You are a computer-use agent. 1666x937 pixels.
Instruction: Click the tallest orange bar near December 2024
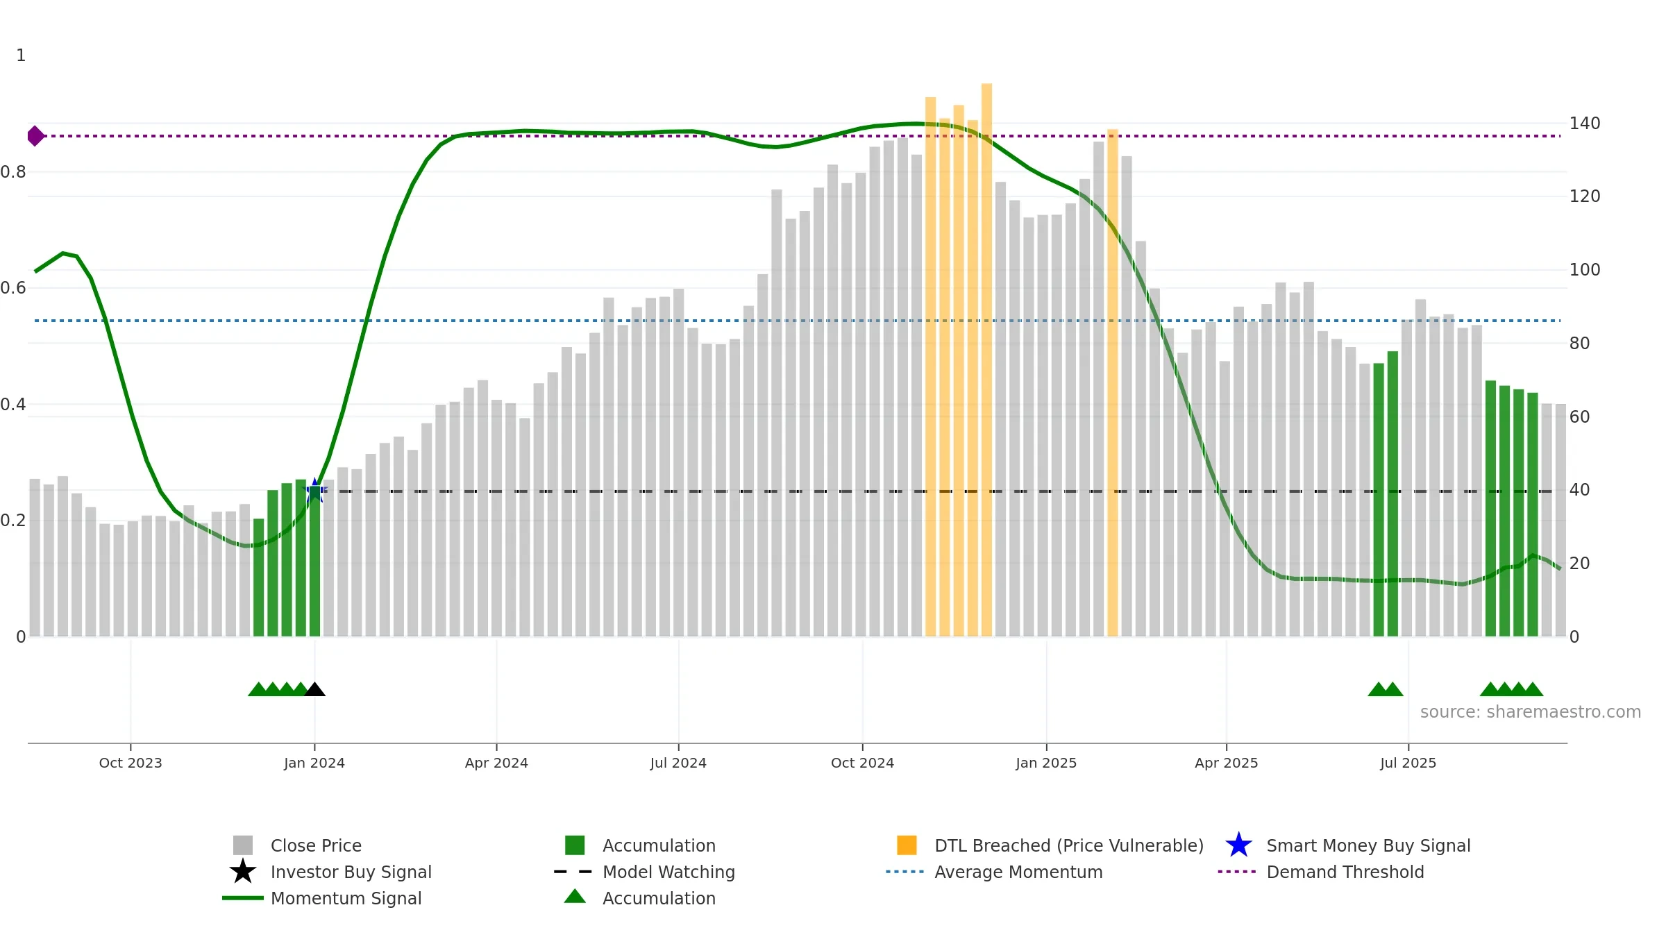coord(986,360)
